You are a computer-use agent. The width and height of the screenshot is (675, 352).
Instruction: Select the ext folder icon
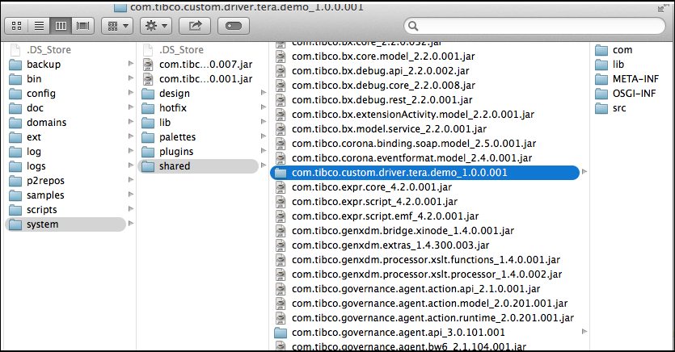point(15,137)
